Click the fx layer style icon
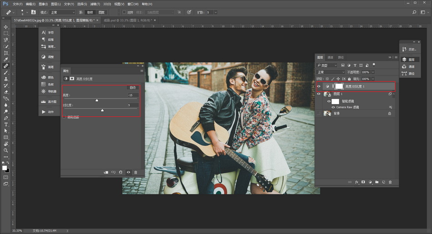The width and height of the screenshot is (432, 234). (357, 182)
